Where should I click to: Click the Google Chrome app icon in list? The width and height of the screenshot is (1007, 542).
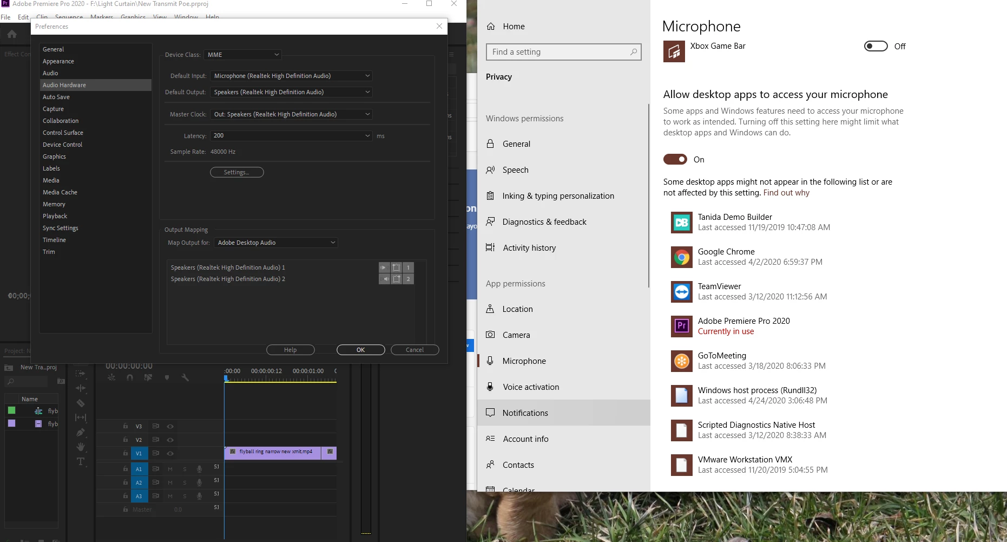click(682, 257)
